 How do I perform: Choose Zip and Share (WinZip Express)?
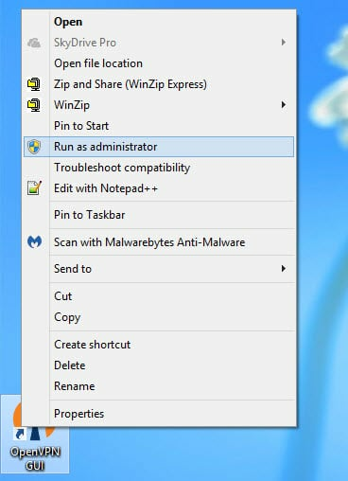click(159, 84)
